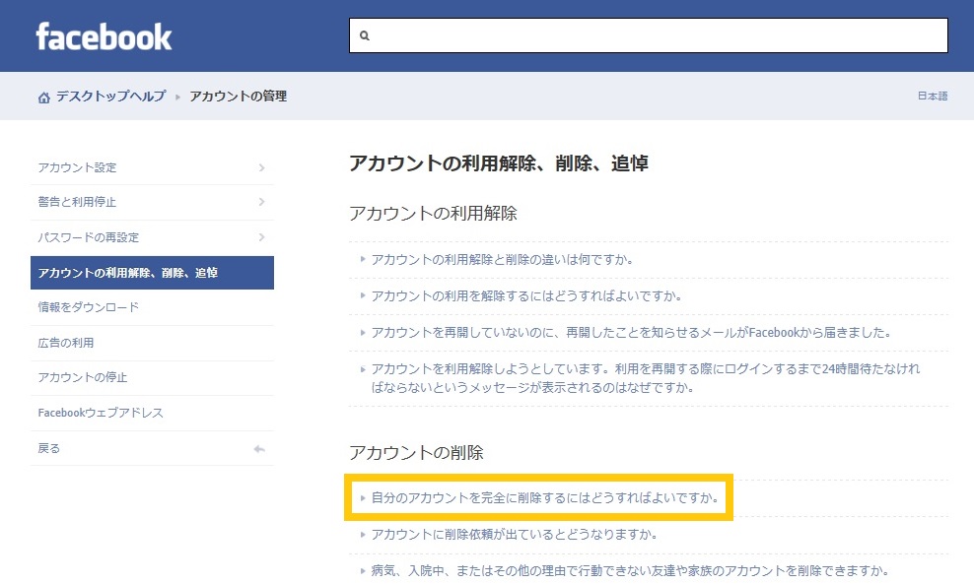Open 警告と利用停止 sidebar item

(152, 202)
